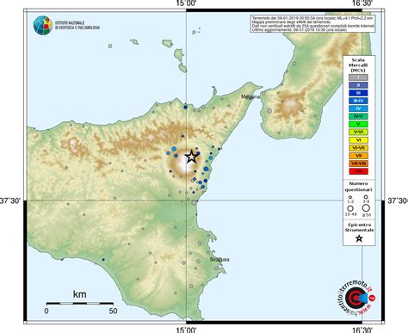This screenshot has width=408, height=333.
Task: Select the 3-9 questionnaires circle in legend
Action: [366, 197]
